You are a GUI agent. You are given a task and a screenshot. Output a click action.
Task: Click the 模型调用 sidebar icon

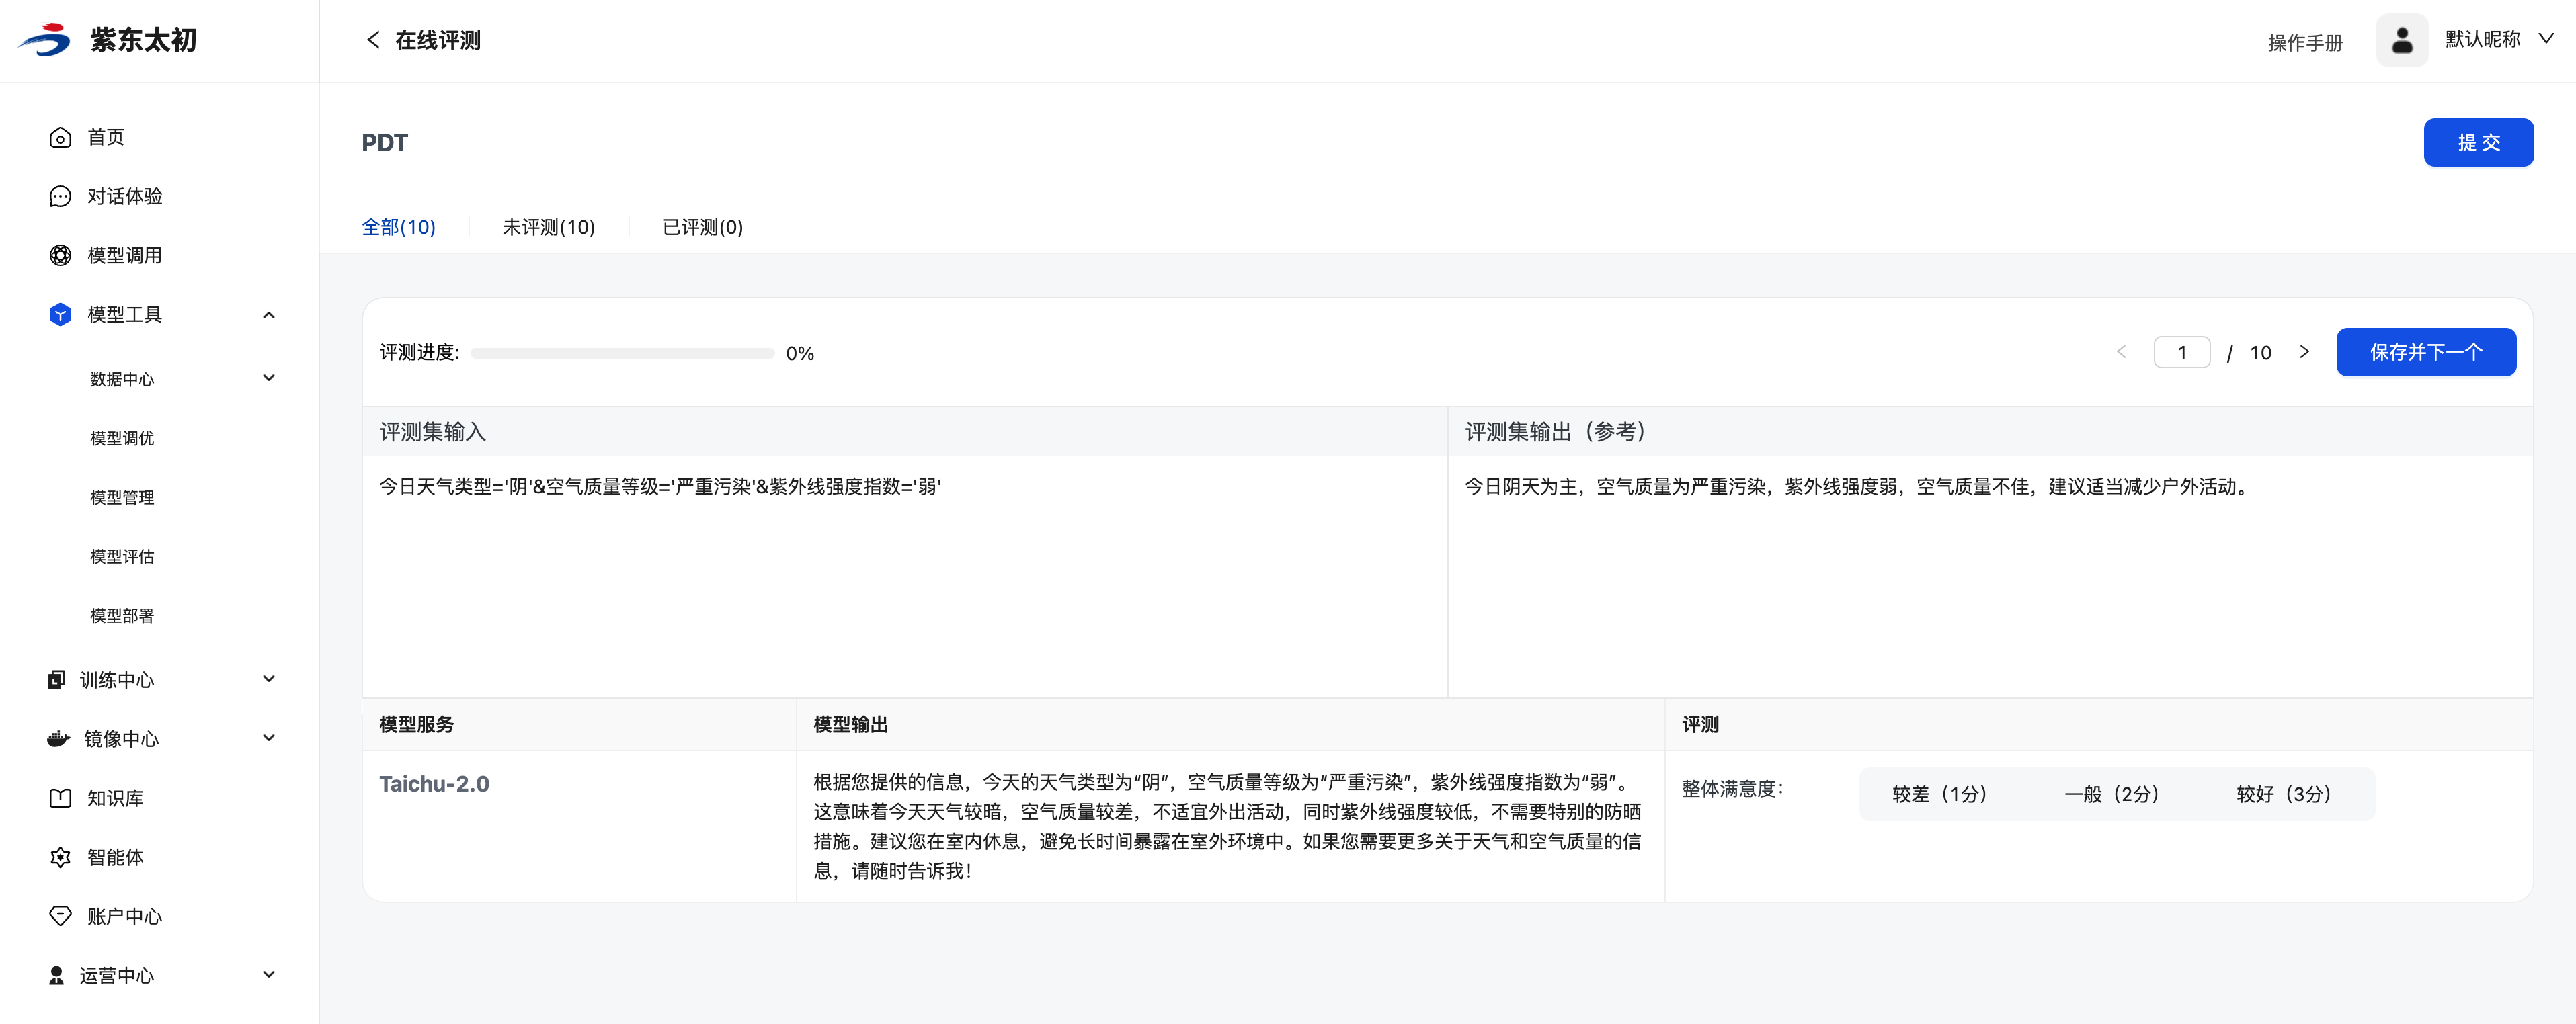coord(60,256)
